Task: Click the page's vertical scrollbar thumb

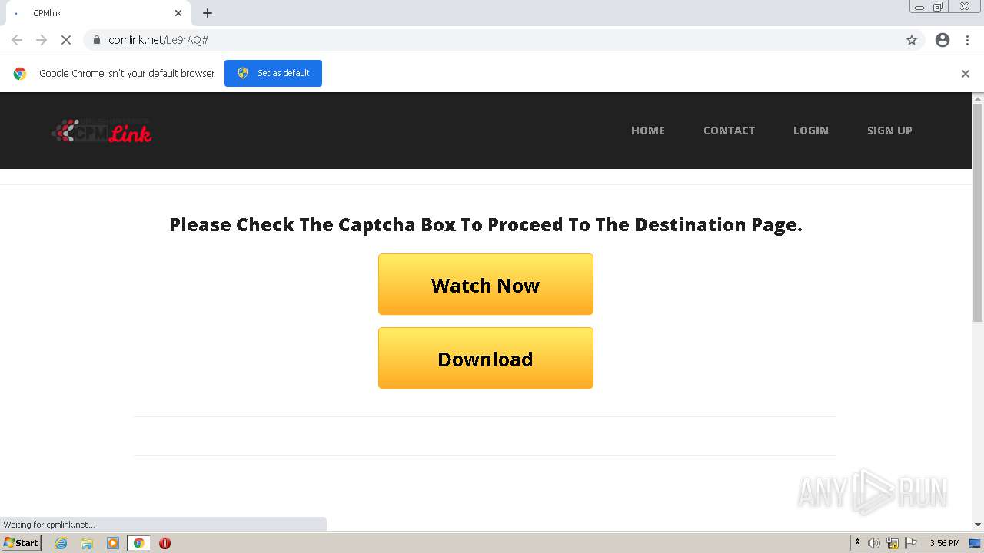Action: click(978, 214)
